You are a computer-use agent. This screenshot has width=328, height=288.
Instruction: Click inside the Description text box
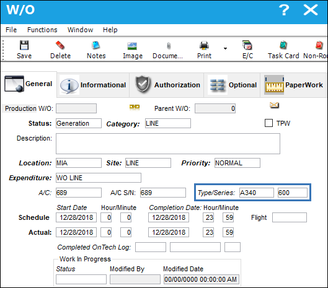pos(168,144)
